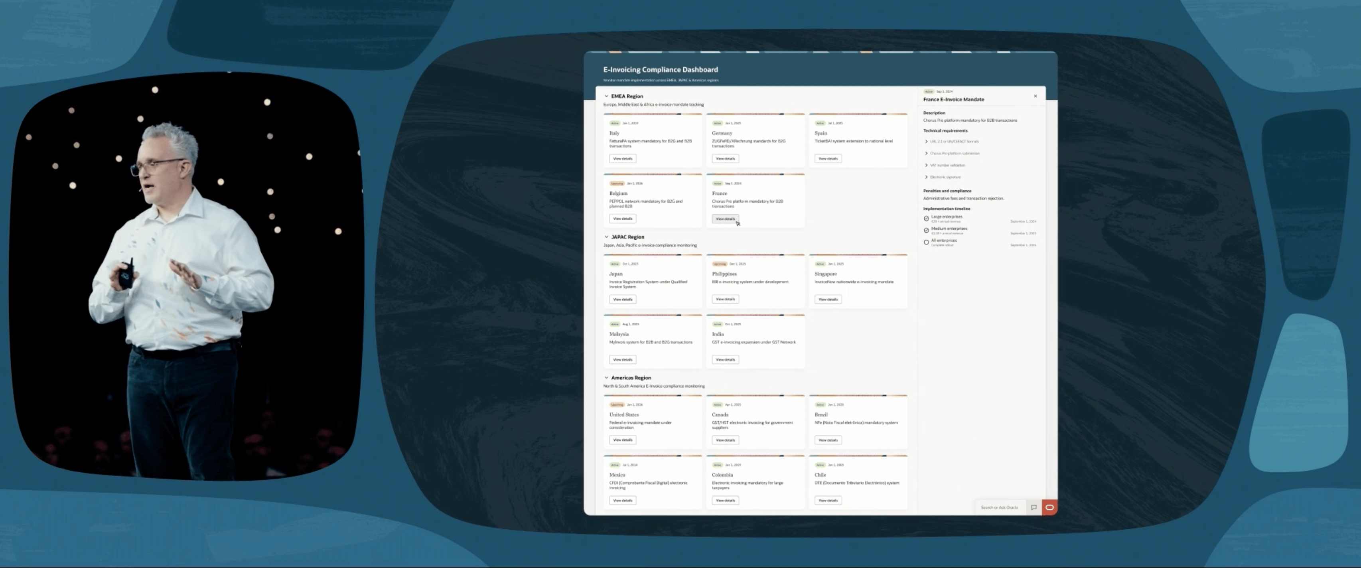Screen dimensions: 1361x568
Task: Click Upcoming status badge on Belgium card
Action: [617, 183]
